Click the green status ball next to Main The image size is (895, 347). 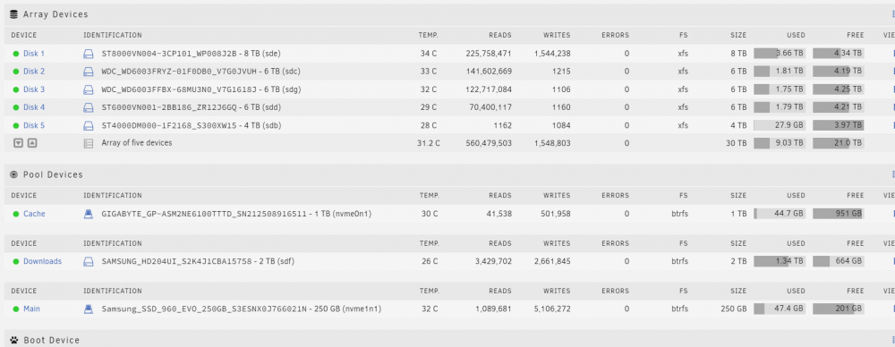click(x=16, y=309)
